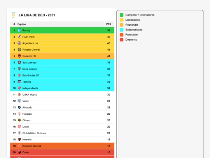Select the Club Atlético Quilmes name
210x158 pixels.
coord(34,133)
